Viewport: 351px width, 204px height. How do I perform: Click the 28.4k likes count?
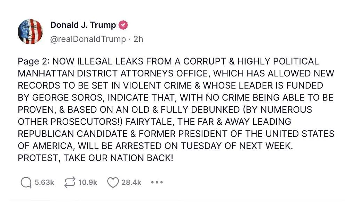[x=131, y=182]
